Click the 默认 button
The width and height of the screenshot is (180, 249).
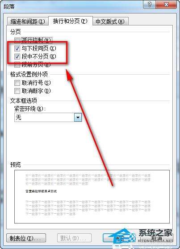74,238
